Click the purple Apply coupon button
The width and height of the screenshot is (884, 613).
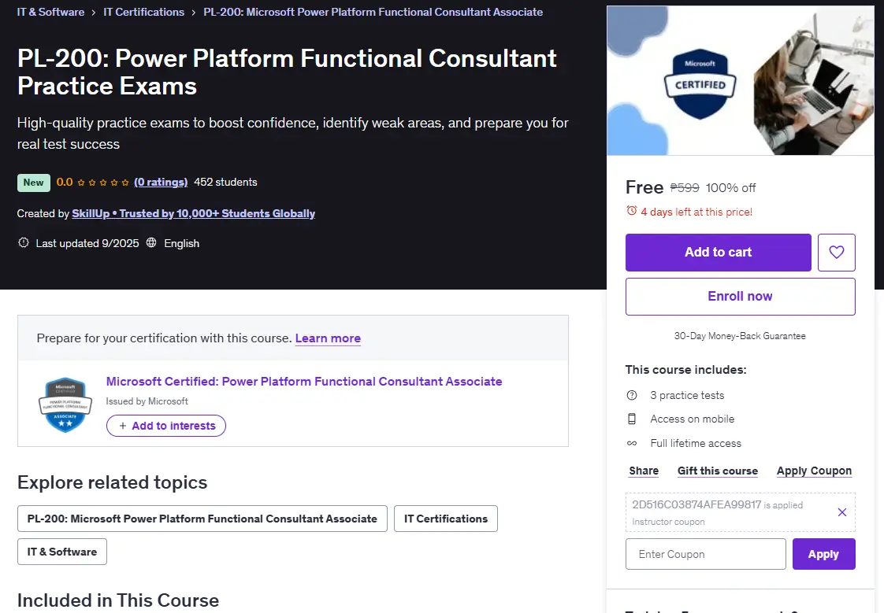pyautogui.click(x=823, y=554)
